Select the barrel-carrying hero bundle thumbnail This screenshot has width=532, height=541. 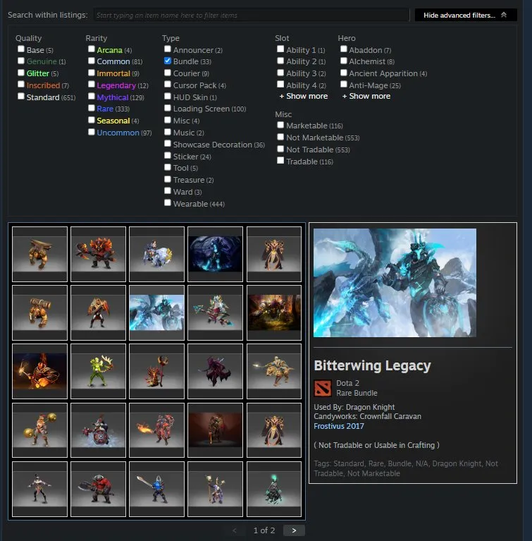39,313
